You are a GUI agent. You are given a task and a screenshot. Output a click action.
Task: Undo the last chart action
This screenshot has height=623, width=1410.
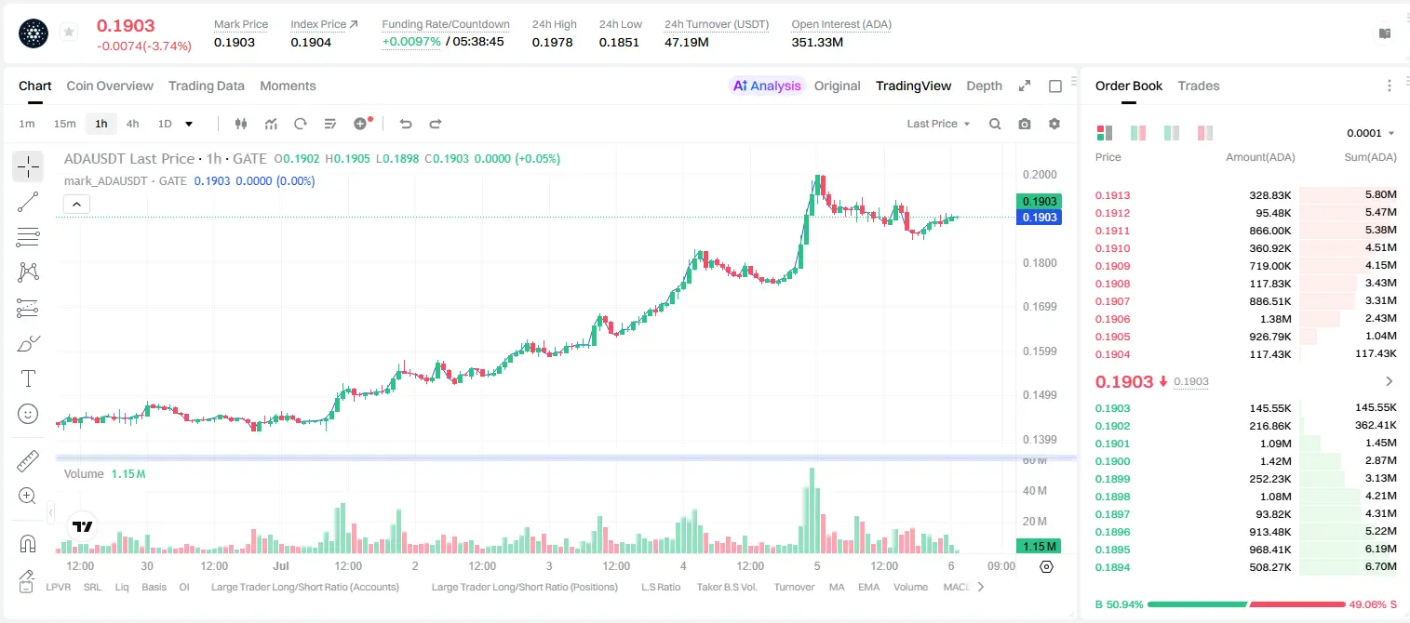405,124
